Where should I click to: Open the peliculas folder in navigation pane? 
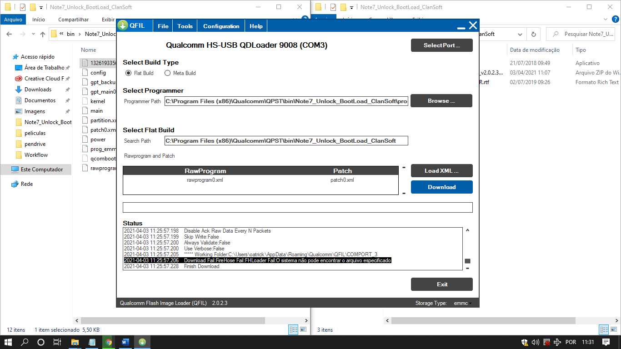point(35,133)
